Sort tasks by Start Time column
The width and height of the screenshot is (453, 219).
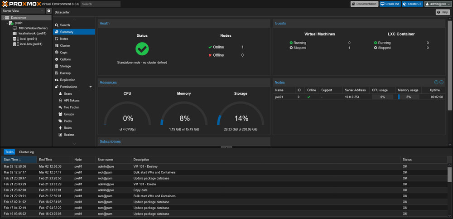pyautogui.click(x=19, y=160)
